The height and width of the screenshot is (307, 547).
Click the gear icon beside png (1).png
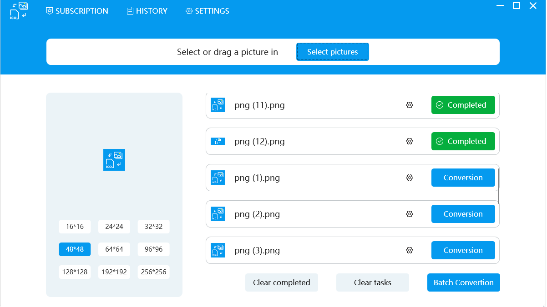click(410, 178)
